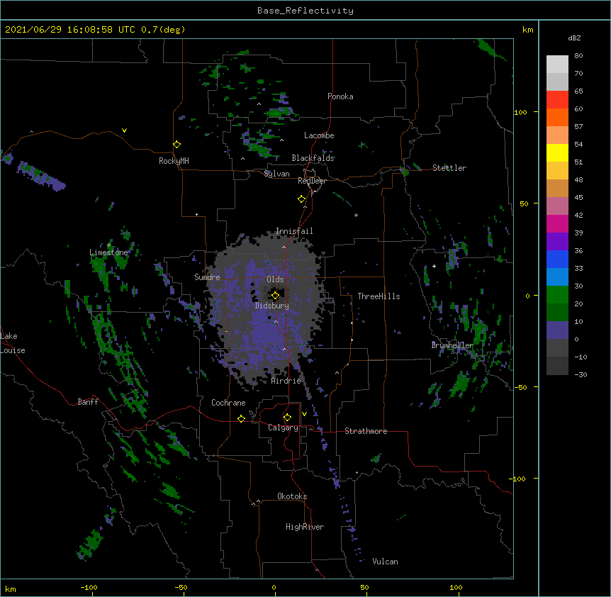The image size is (611, 597).
Task: Click the white plus marker north of Drumheller
Action: pyautogui.click(x=434, y=266)
